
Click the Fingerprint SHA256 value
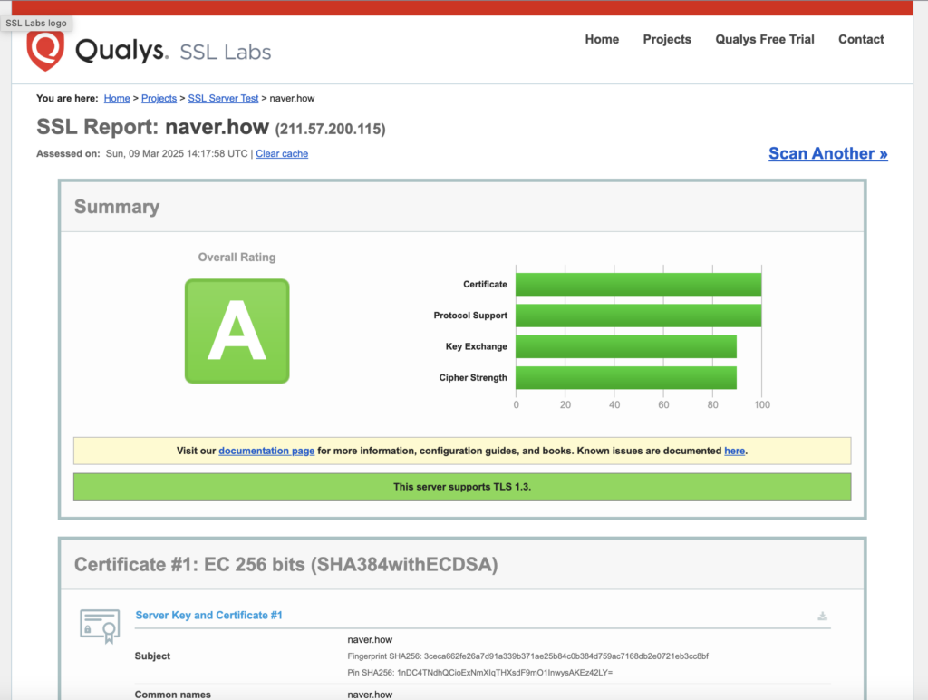[x=565, y=656]
